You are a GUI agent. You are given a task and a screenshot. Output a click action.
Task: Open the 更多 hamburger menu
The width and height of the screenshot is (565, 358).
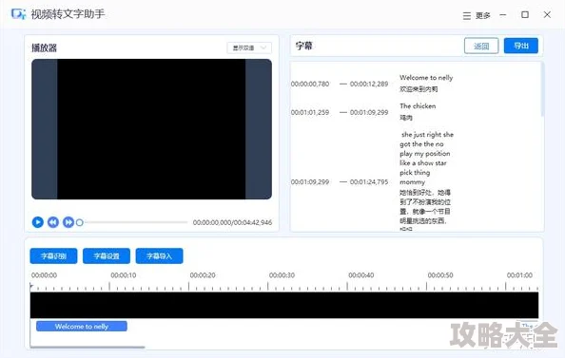(x=477, y=15)
